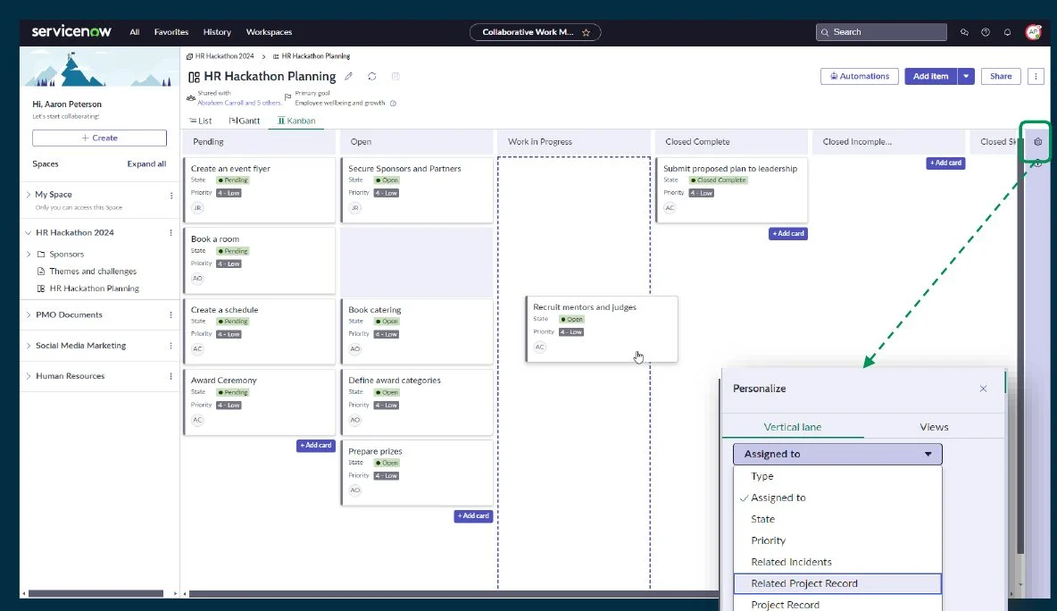Open the AP user avatar menu
Screen dimensions: 1057x611
coord(1033,31)
